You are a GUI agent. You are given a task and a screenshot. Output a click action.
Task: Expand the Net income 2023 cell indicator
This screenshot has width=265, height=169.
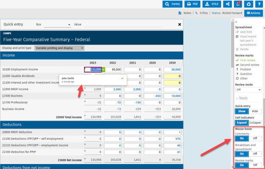tap(85, 158)
